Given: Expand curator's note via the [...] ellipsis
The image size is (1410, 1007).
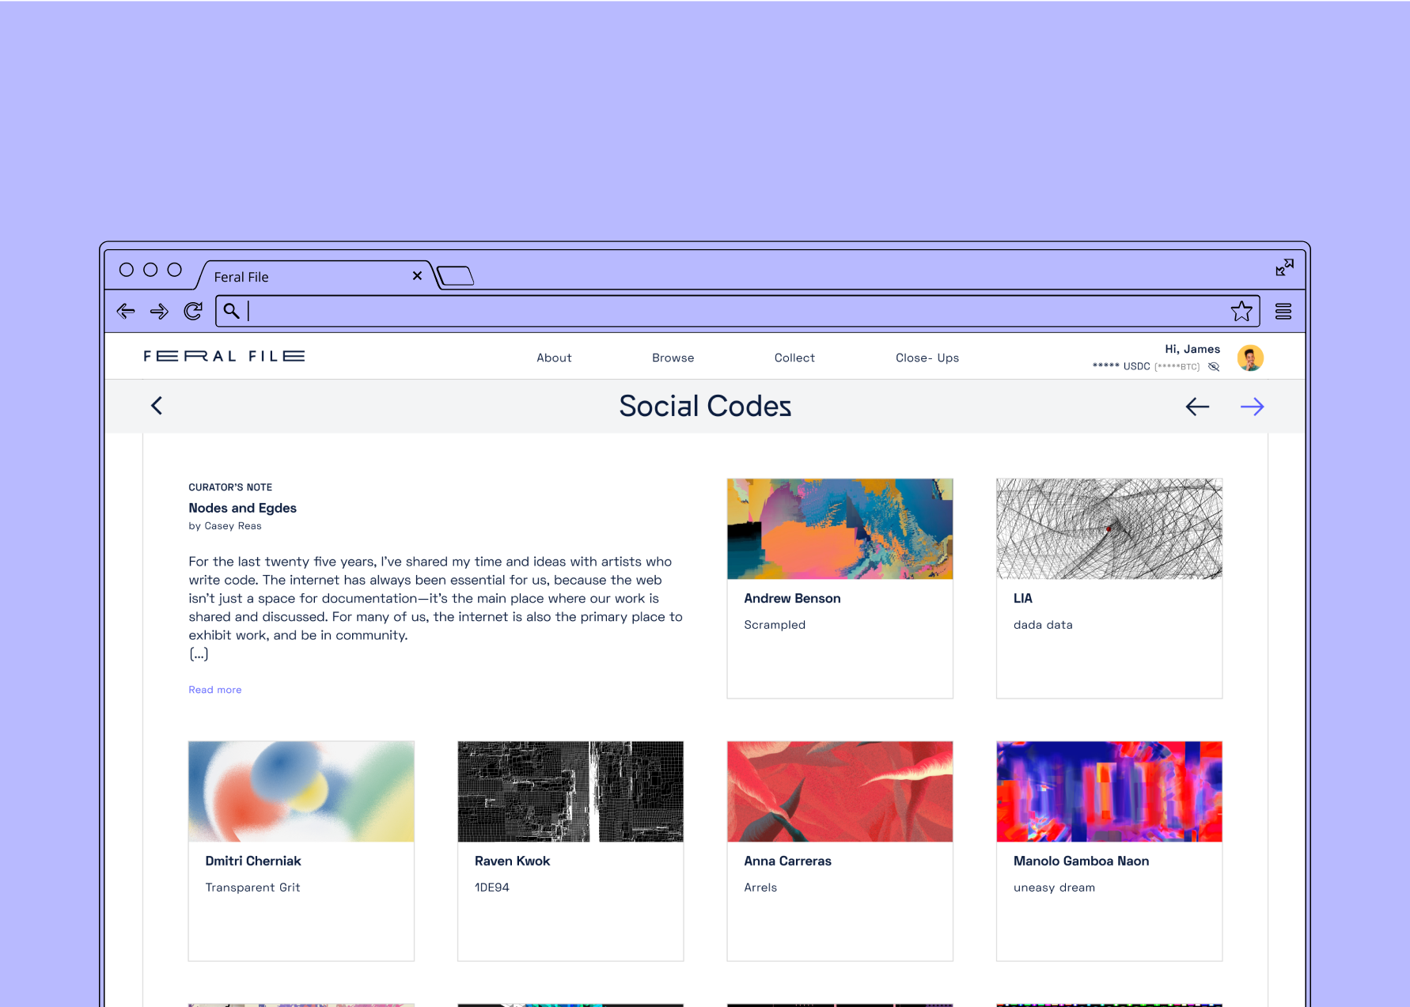Looking at the screenshot, I should 199,654.
